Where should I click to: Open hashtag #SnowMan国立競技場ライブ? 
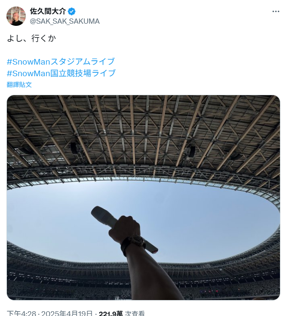61,73
